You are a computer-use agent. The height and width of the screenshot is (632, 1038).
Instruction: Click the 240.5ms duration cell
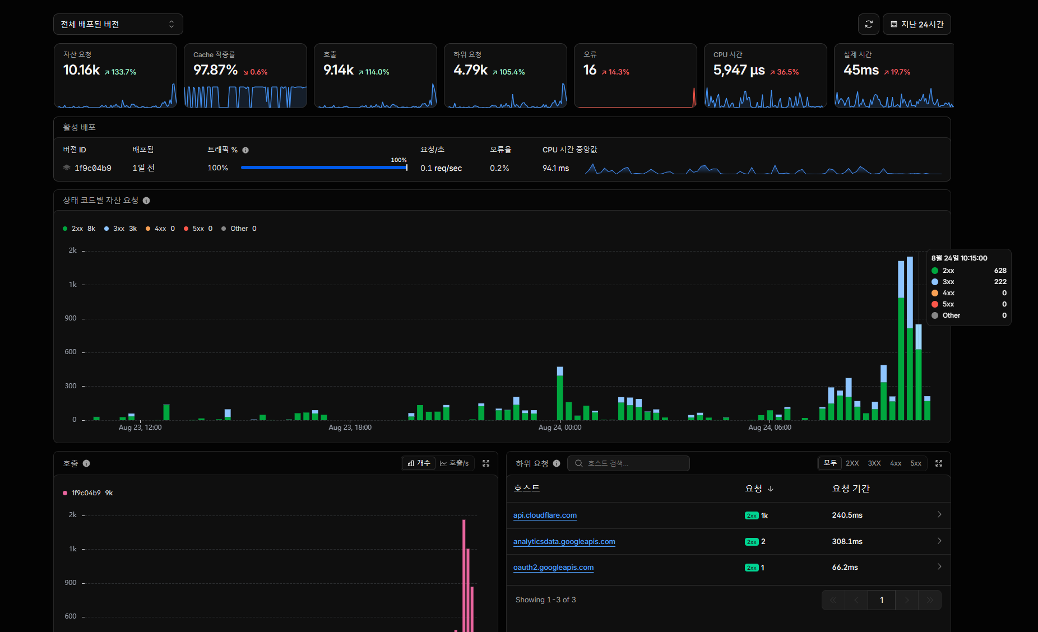pyautogui.click(x=847, y=515)
